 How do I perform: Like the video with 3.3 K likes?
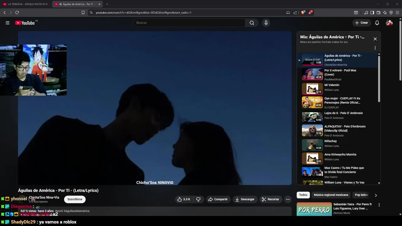(x=184, y=199)
